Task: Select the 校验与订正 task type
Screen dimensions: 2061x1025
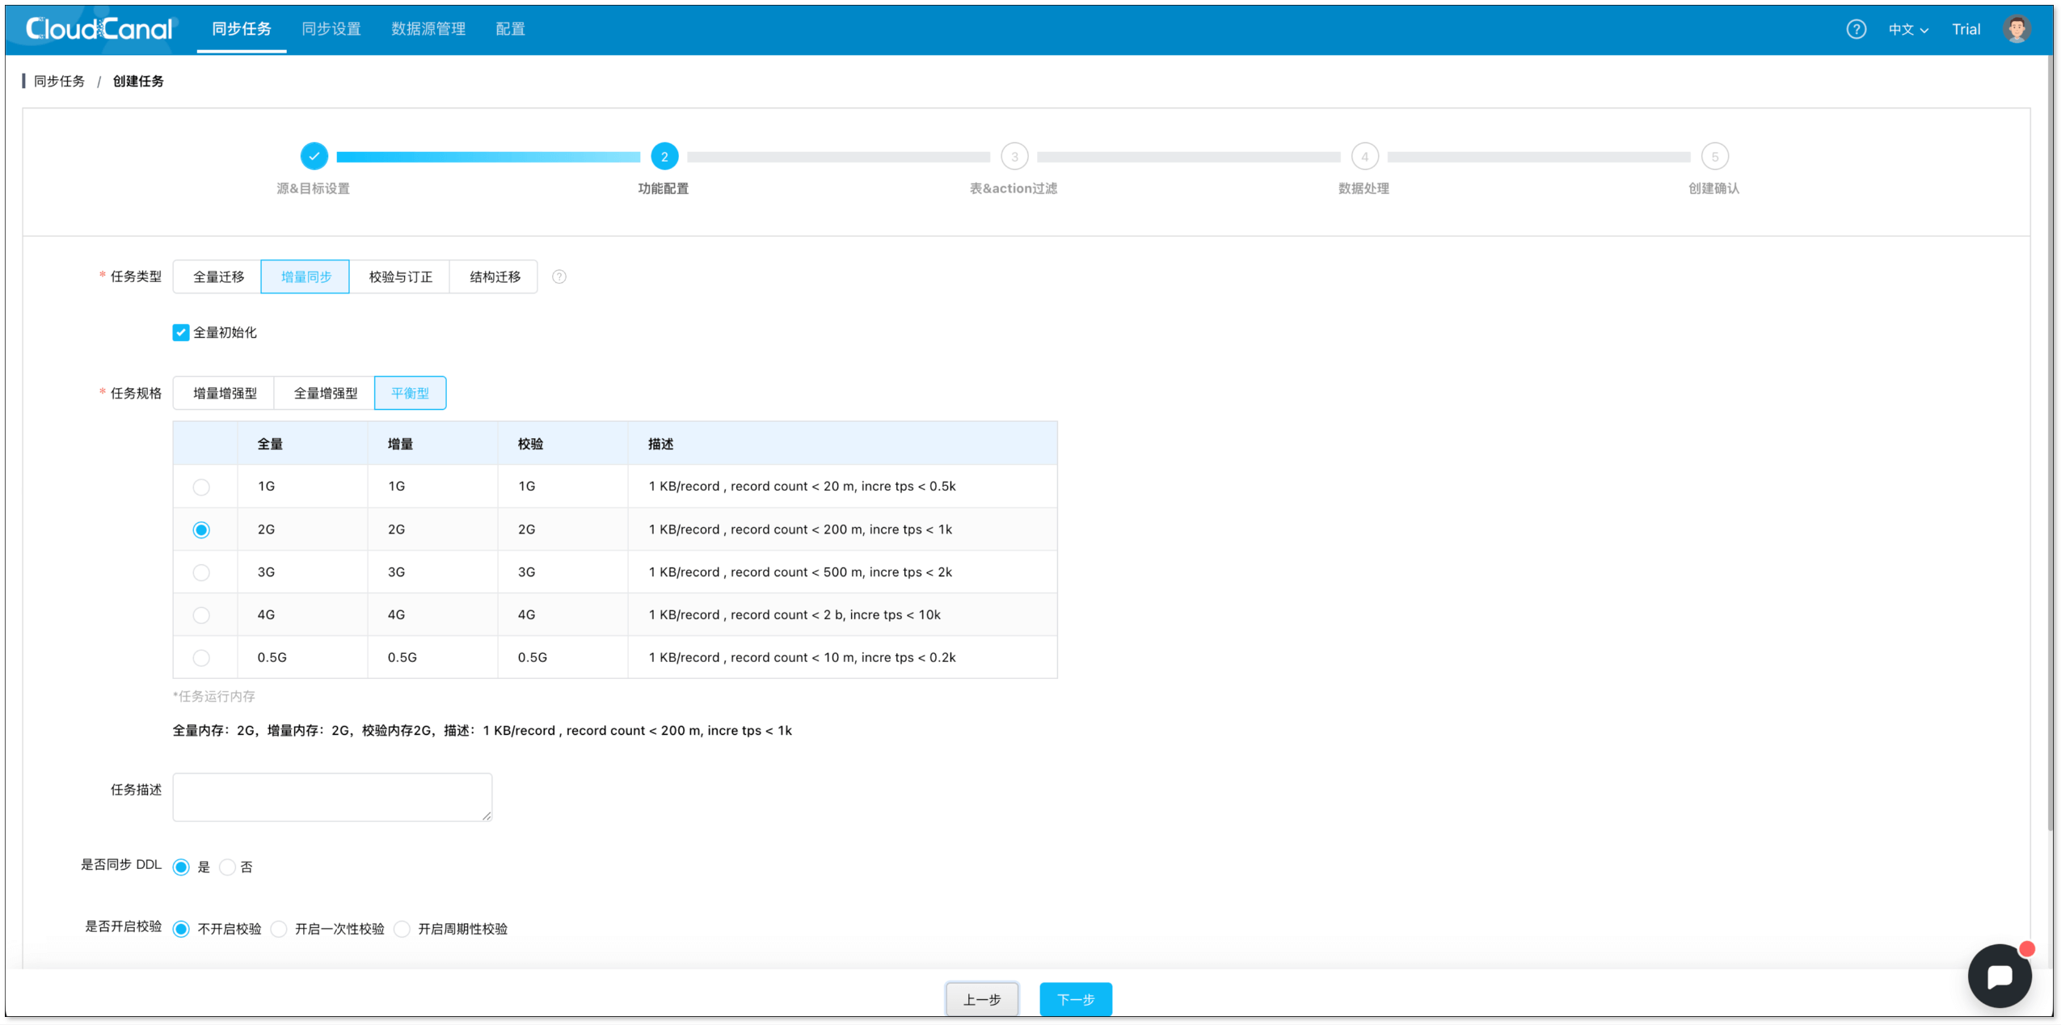Action: (400, 276)
